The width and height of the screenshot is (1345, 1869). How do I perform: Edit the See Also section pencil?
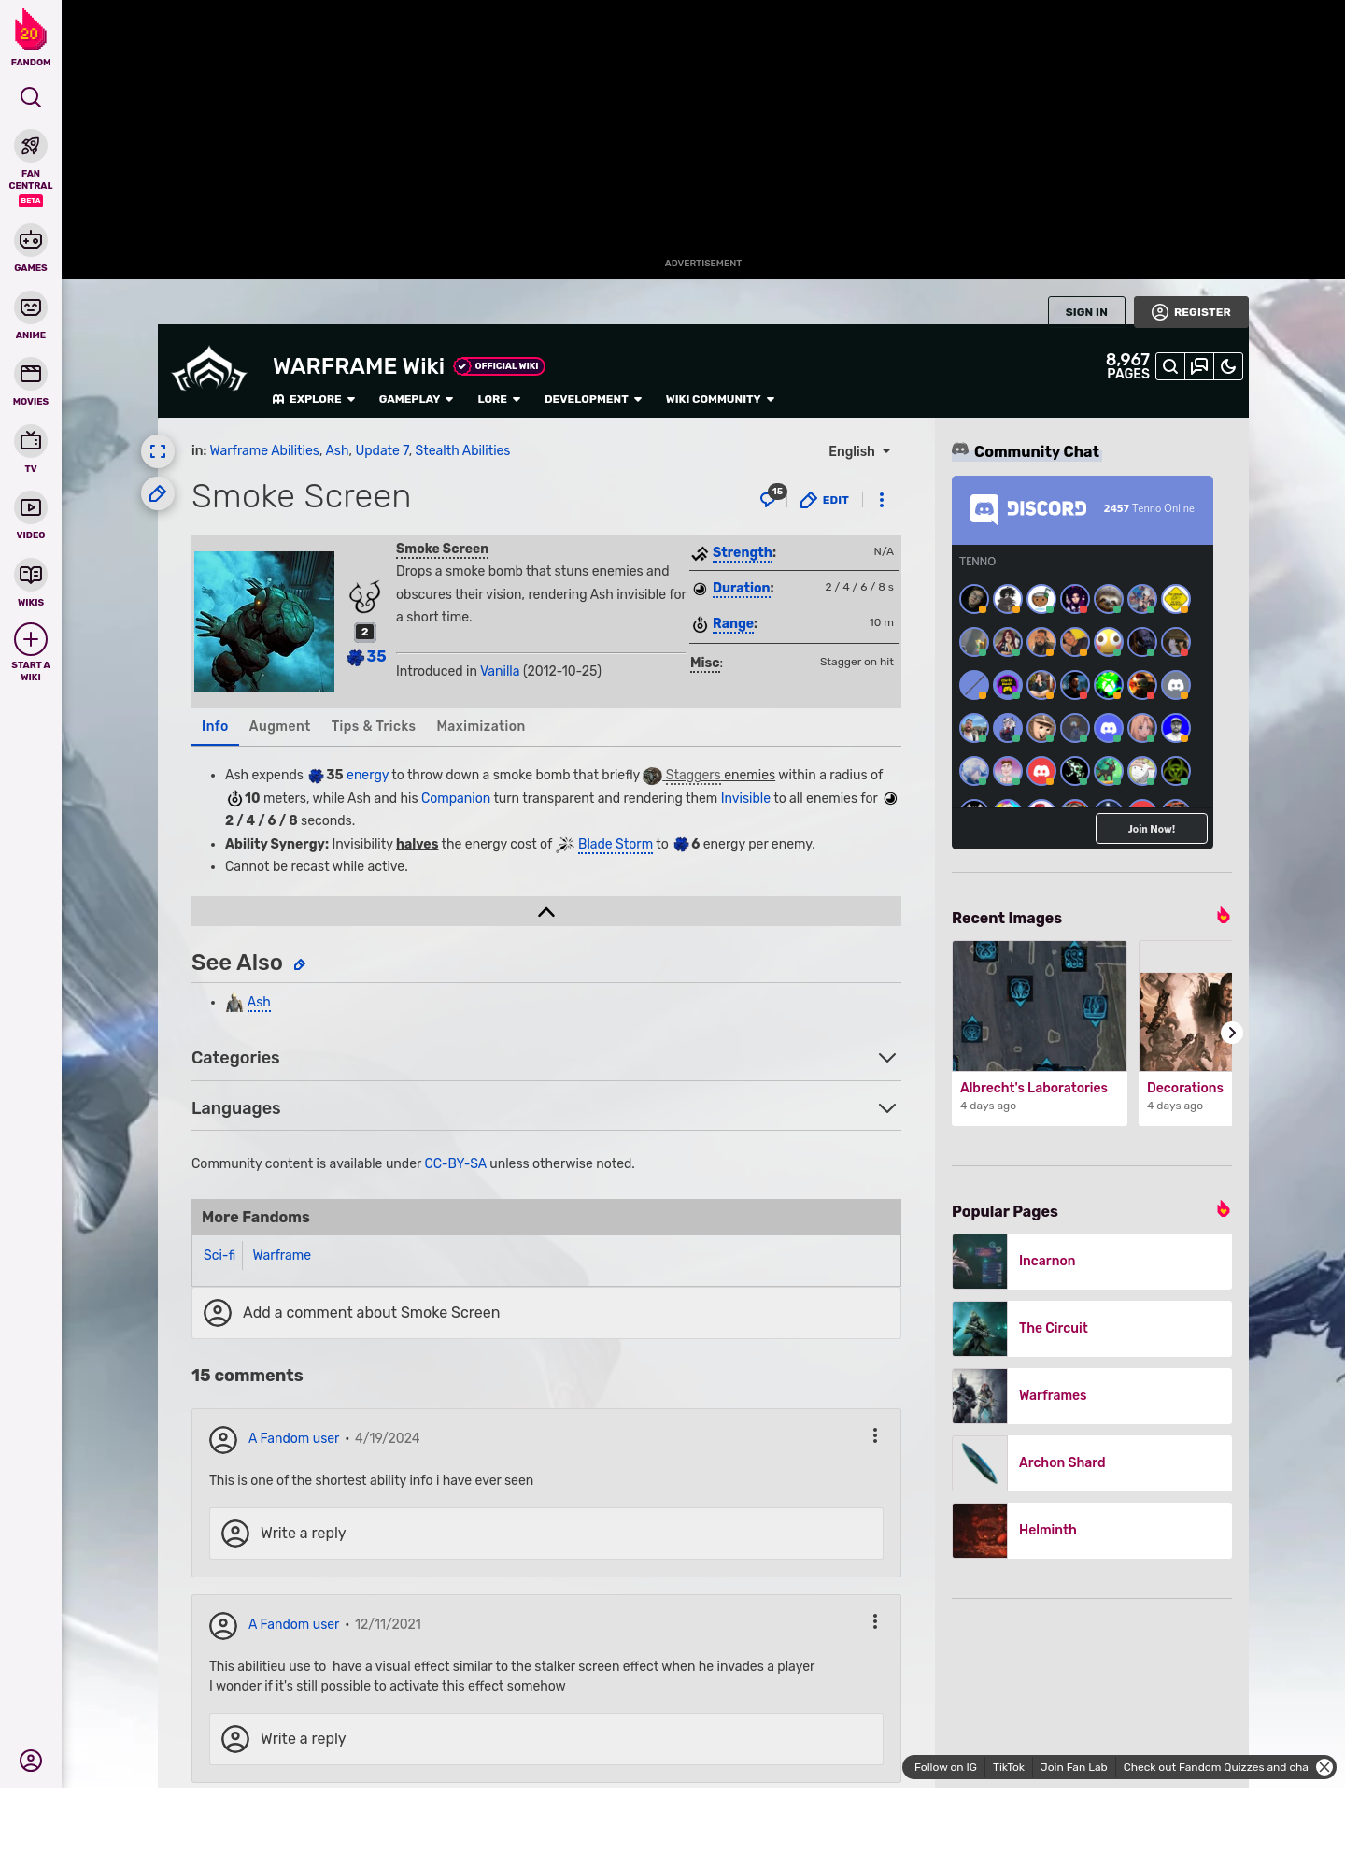(x=300, y=964)
